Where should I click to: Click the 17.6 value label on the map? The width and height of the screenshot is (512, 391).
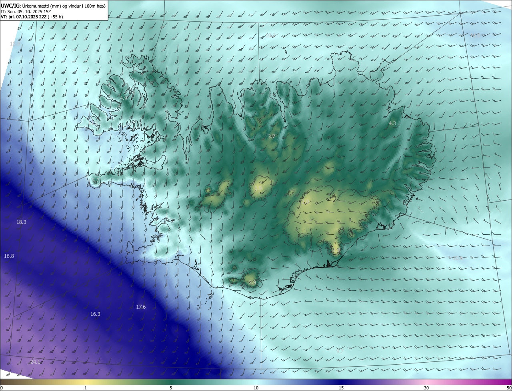[141, 307]
